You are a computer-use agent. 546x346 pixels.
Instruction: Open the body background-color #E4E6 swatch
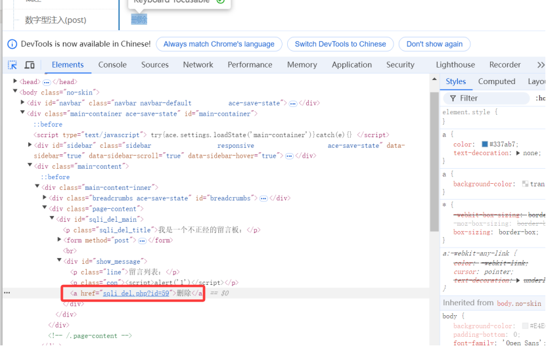point(525,326)
